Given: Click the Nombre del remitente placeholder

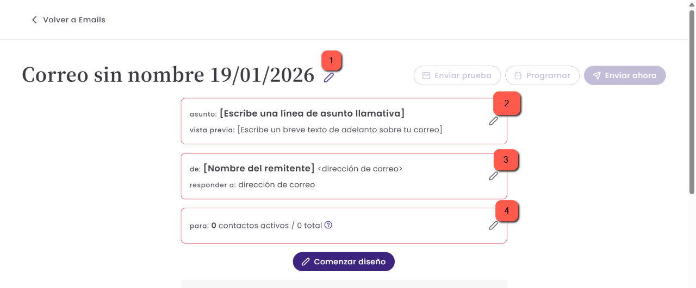Looking at the screenshot, I should (259, 168).
